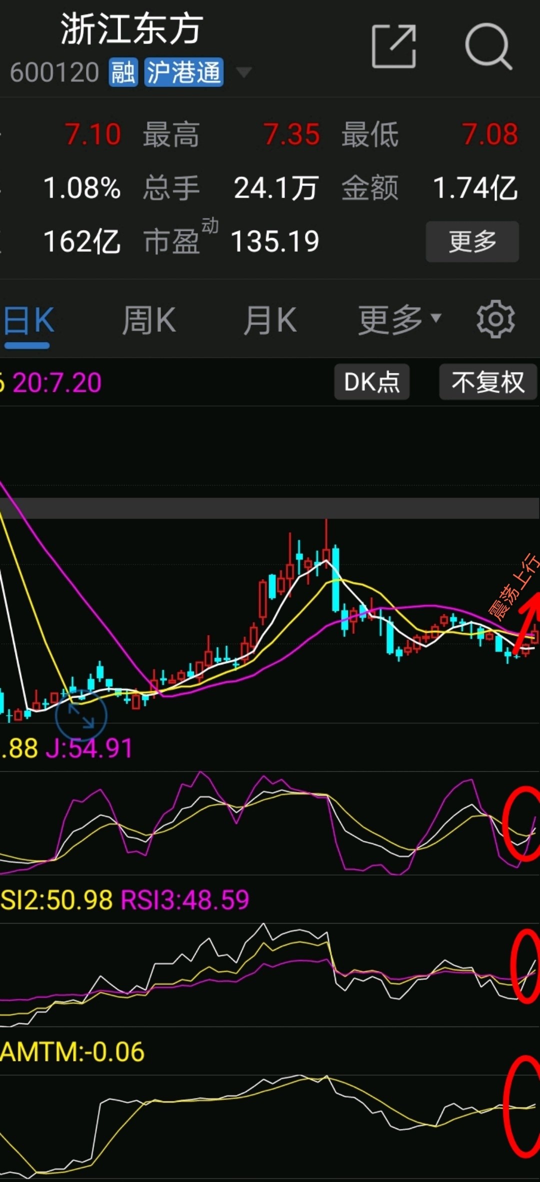Tap the total volume 24.1万

(276, 188)
